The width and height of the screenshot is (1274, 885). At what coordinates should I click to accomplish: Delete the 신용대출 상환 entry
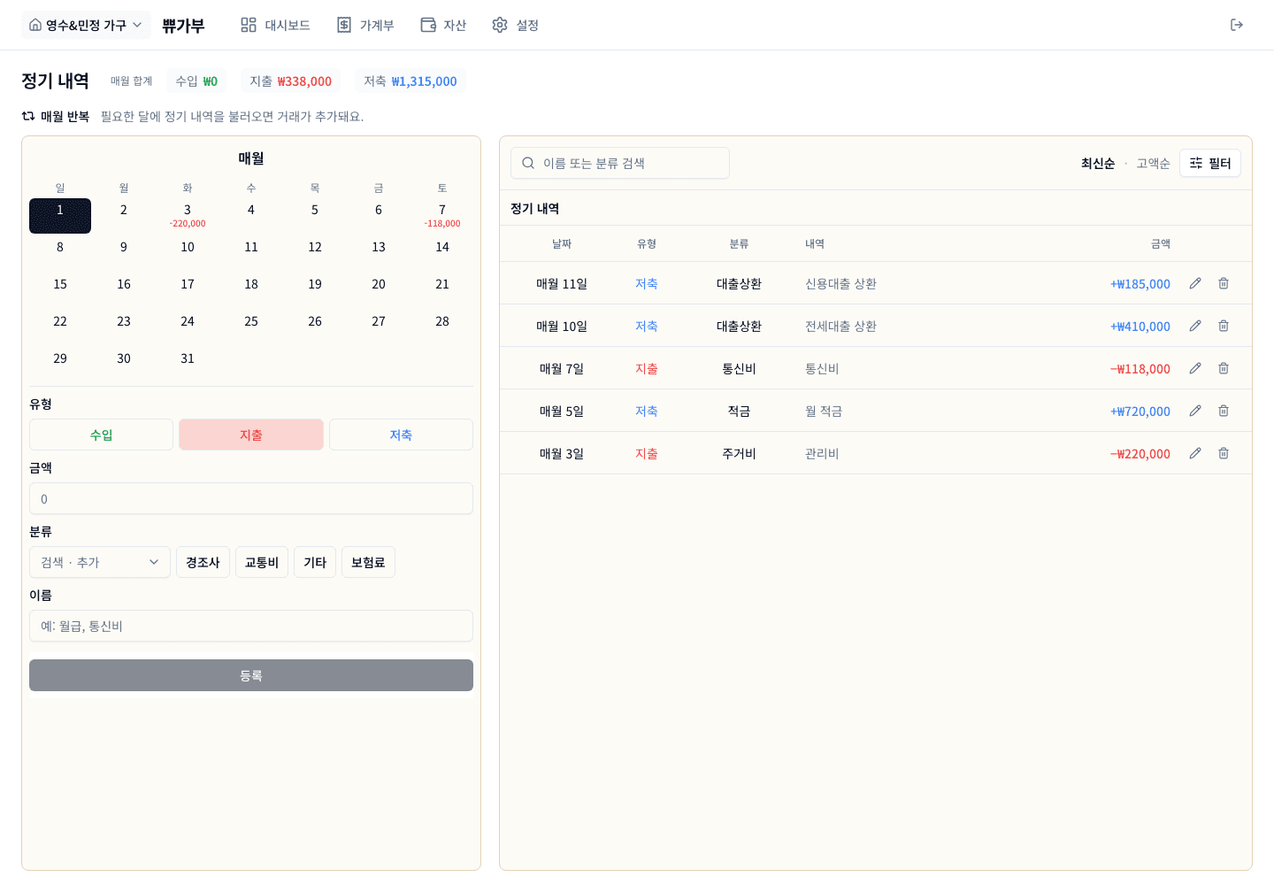pyautogui.click(x=1224, y=283)
